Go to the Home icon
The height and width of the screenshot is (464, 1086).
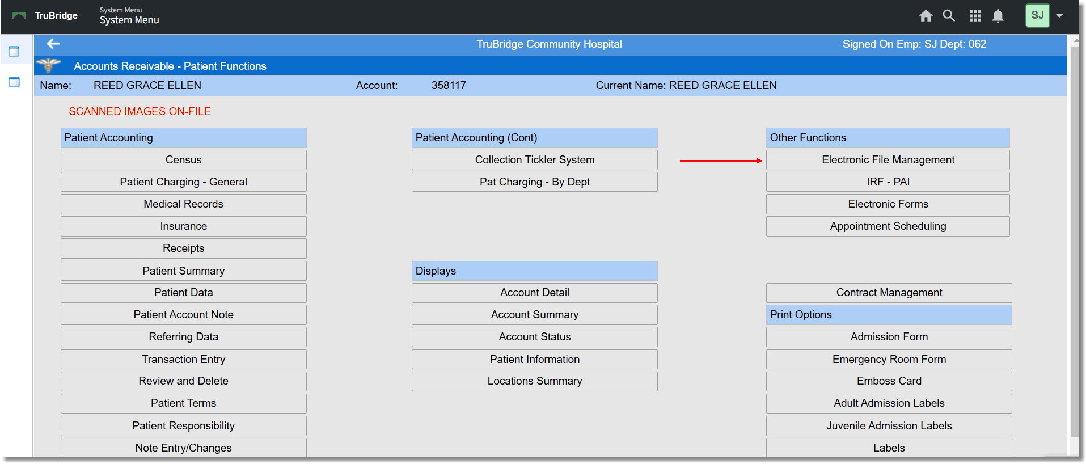pos(926,16)
